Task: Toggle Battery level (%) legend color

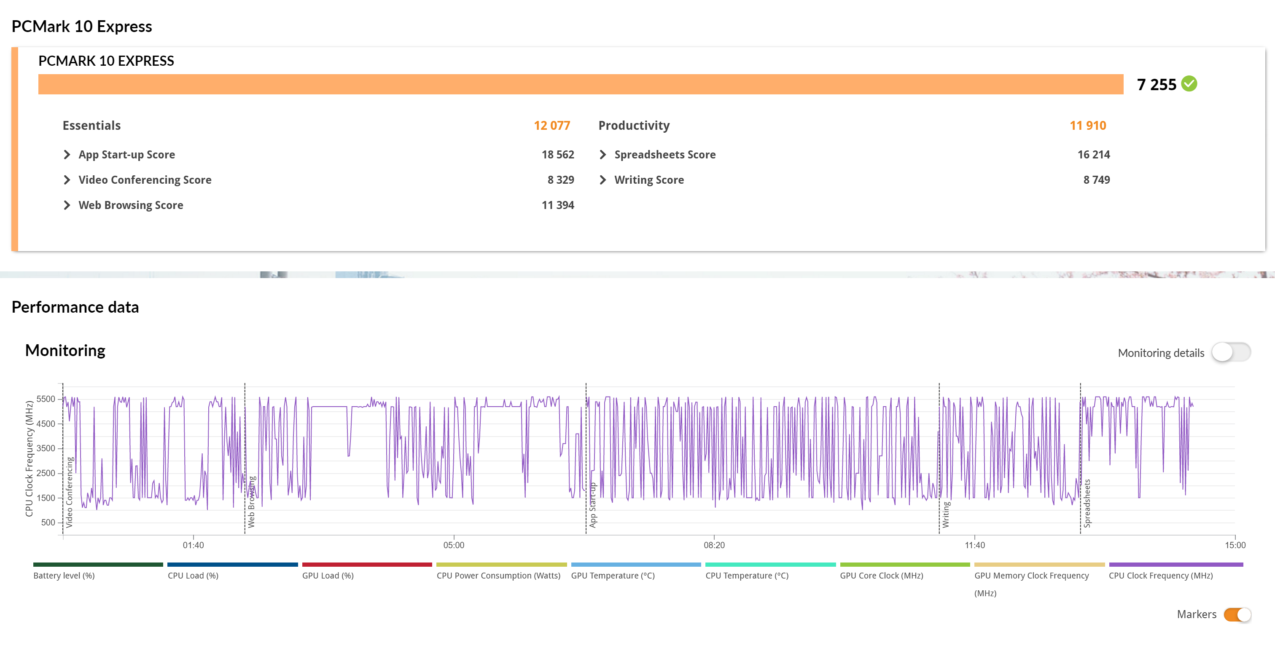Action: click(98, 565)
